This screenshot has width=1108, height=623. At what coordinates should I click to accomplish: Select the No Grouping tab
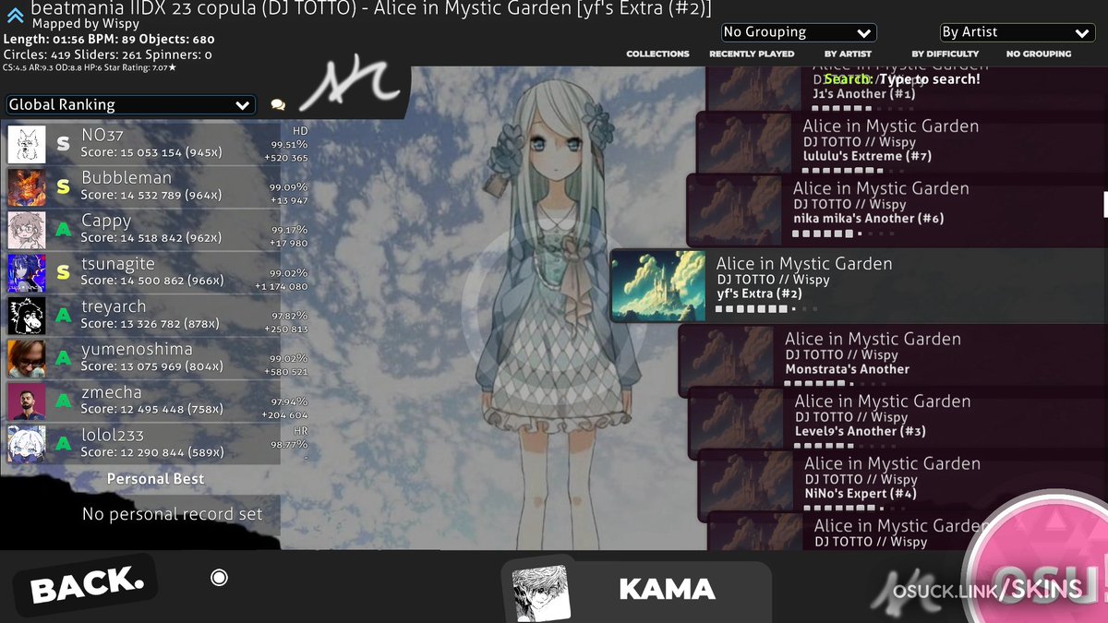coord(1039,54)
